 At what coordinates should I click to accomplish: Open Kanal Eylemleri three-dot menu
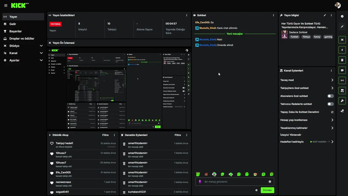[x=331, y=71]
